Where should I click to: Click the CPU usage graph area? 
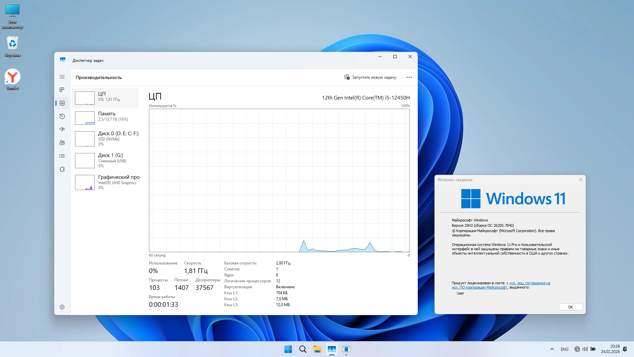pos(279,180)
